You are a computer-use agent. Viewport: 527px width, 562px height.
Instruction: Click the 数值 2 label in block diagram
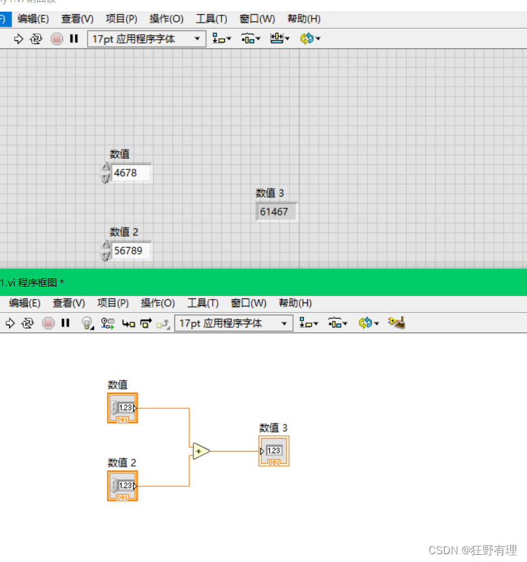122,463
